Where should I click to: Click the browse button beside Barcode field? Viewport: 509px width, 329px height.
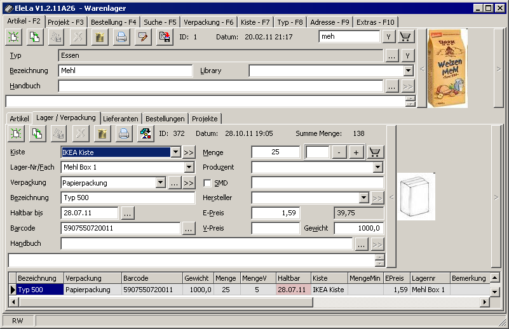click(188, 229)
